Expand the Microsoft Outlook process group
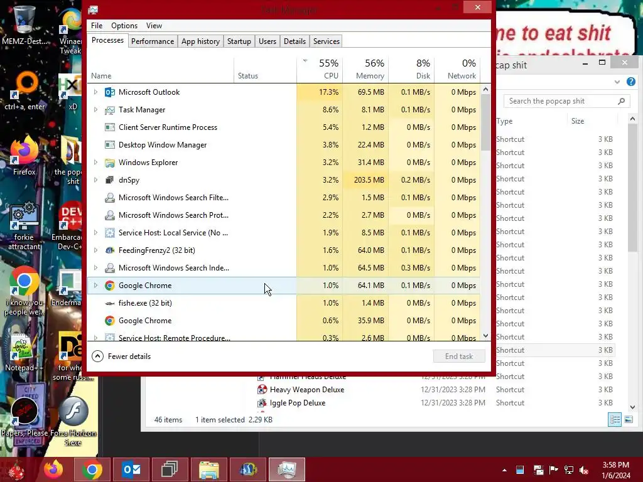 pyautogui.click(x=95, y=92)
